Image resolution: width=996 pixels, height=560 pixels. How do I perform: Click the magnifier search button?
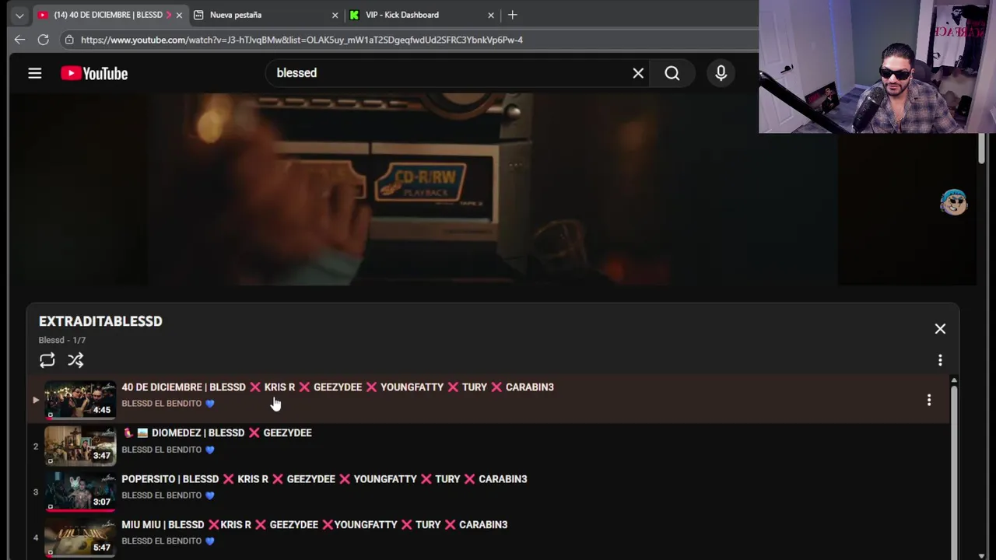click(672, 73)
